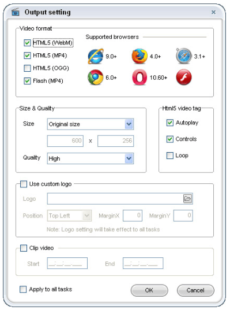The width and height of the screenshot is (230, 310).
Task: Click the logo setting note text
Action: click(x=103, y=230)
